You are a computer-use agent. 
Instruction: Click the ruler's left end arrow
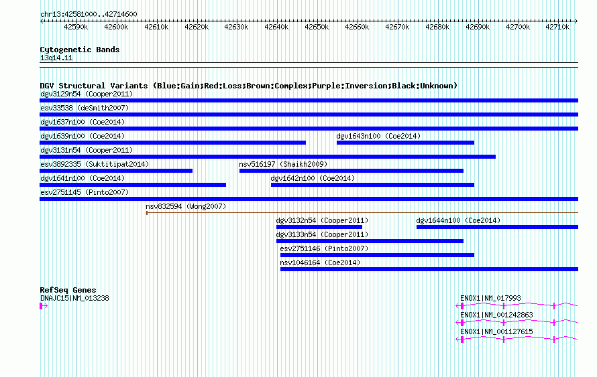click(42, 21)
